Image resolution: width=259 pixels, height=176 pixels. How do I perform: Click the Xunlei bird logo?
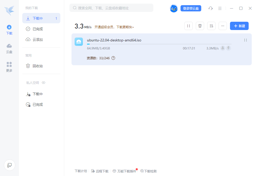(x=9, y=11)
